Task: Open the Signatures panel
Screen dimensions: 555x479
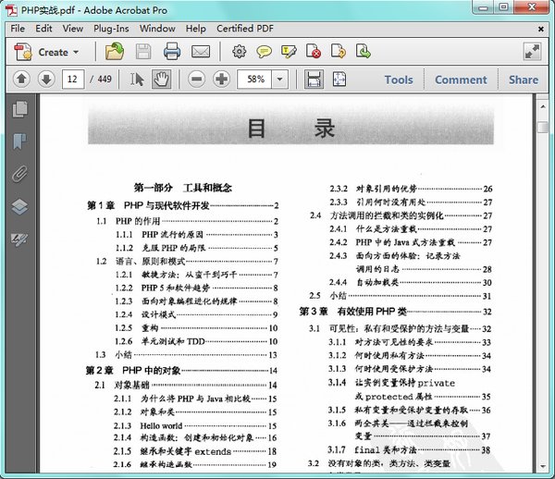Action: click(18, 239)
